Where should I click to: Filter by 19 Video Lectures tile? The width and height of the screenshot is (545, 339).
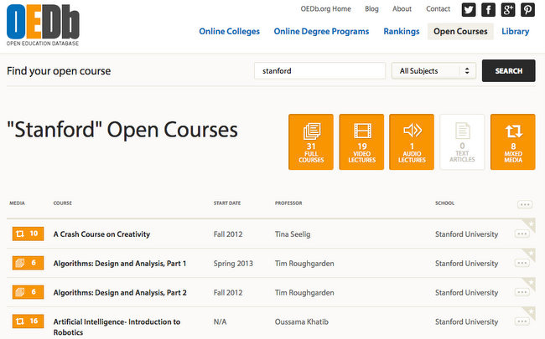point(361,142)
